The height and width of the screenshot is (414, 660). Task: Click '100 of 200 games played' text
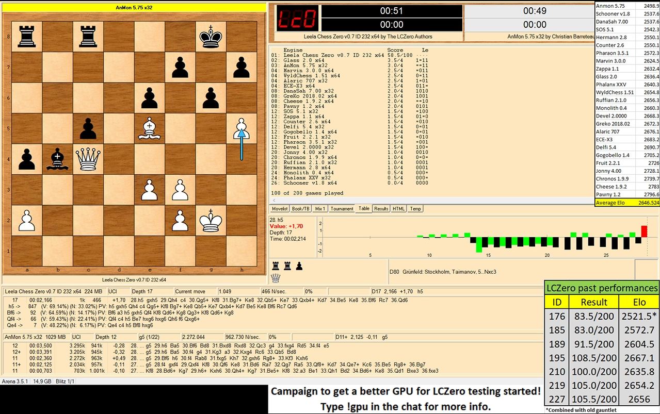pyautogui.click(x=307, y=193)
